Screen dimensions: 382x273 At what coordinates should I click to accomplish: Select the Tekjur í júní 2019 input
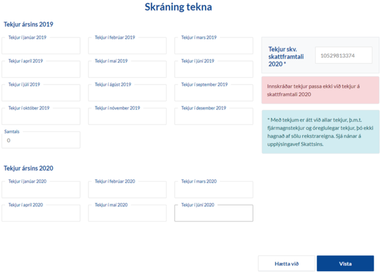pos(213,70)
